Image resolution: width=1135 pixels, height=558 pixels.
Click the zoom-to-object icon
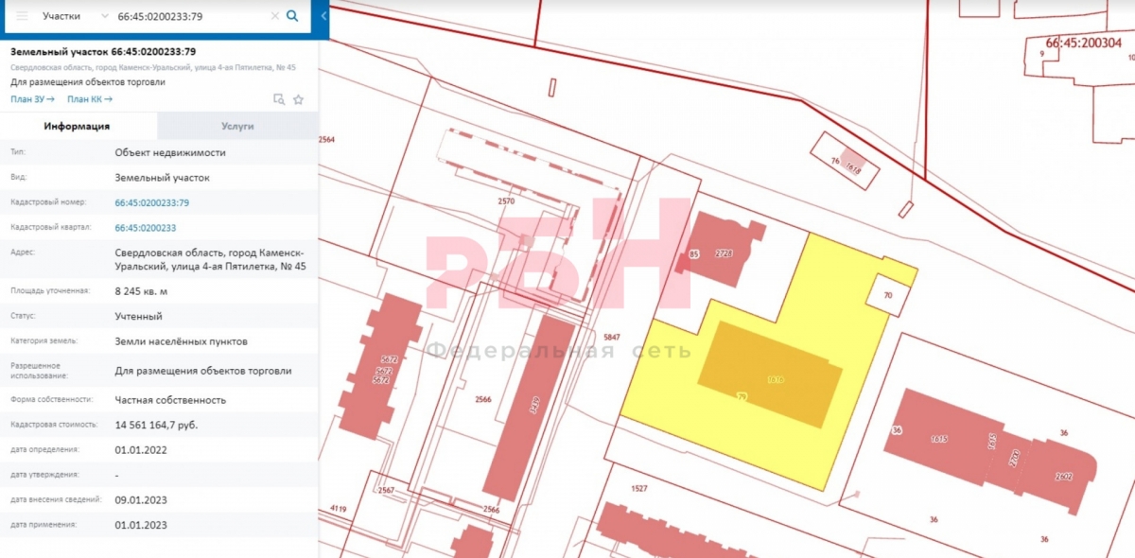[x=278, y=98]
